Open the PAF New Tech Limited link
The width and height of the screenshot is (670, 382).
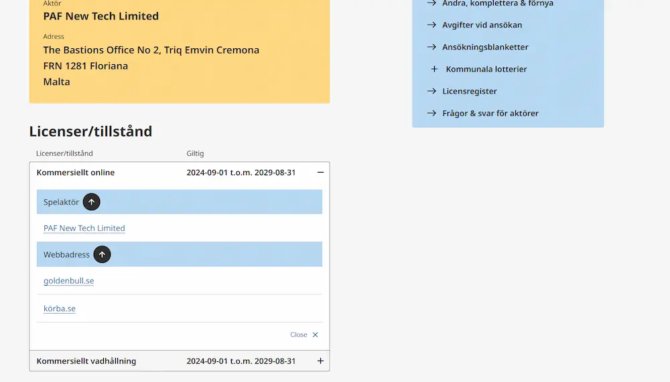pos(84,228)
